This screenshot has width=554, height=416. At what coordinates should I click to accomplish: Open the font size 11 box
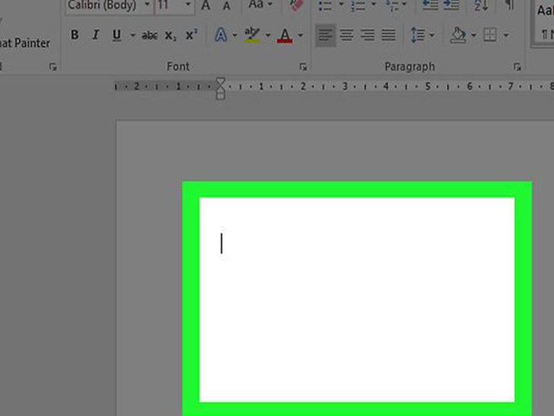pos(175,5)
